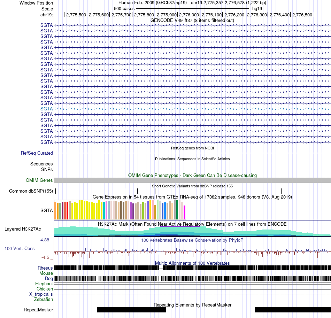Click the SGTA label beside the GTEx chart

point(46,210)
